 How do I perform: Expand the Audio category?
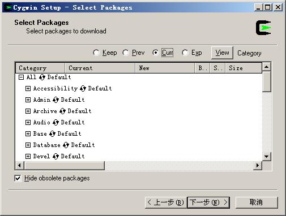point(28,122)
